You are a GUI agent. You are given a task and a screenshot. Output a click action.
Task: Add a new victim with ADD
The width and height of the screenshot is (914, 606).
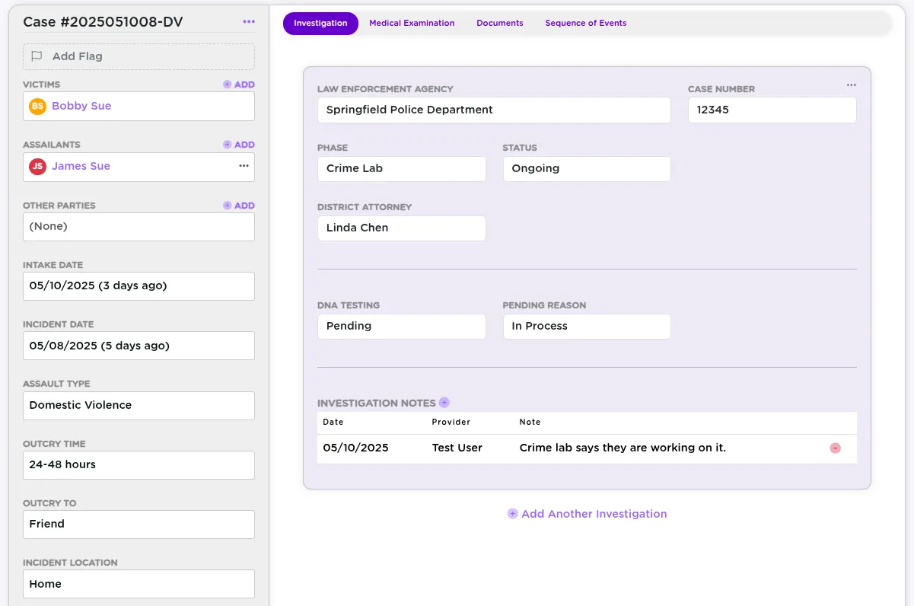point(240,84)
